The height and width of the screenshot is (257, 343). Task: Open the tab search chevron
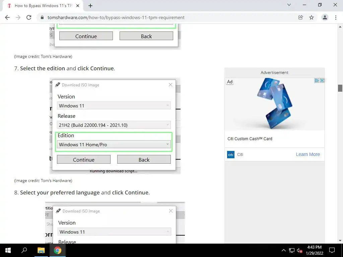pyautogui.click(x=289, y=5)
